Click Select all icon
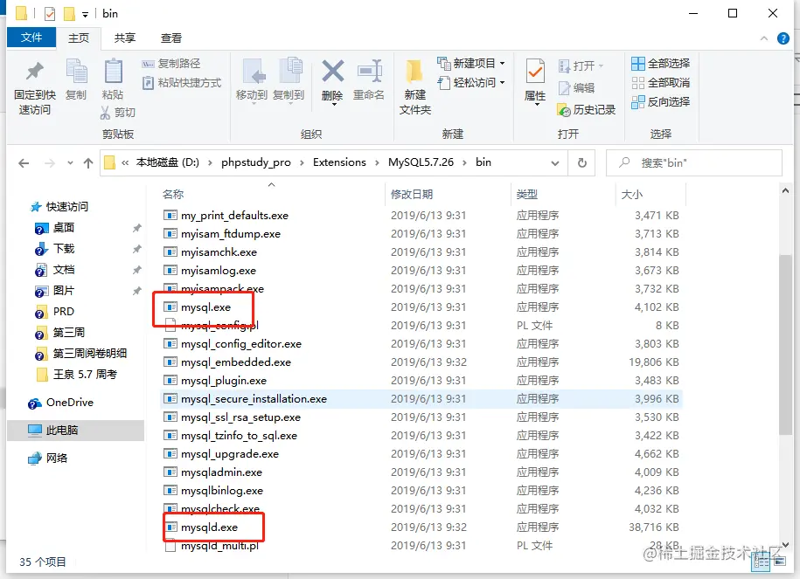Image resolution: width=800 pixels, height=579 pixels. pyautogui.click(x=637, y=64)
